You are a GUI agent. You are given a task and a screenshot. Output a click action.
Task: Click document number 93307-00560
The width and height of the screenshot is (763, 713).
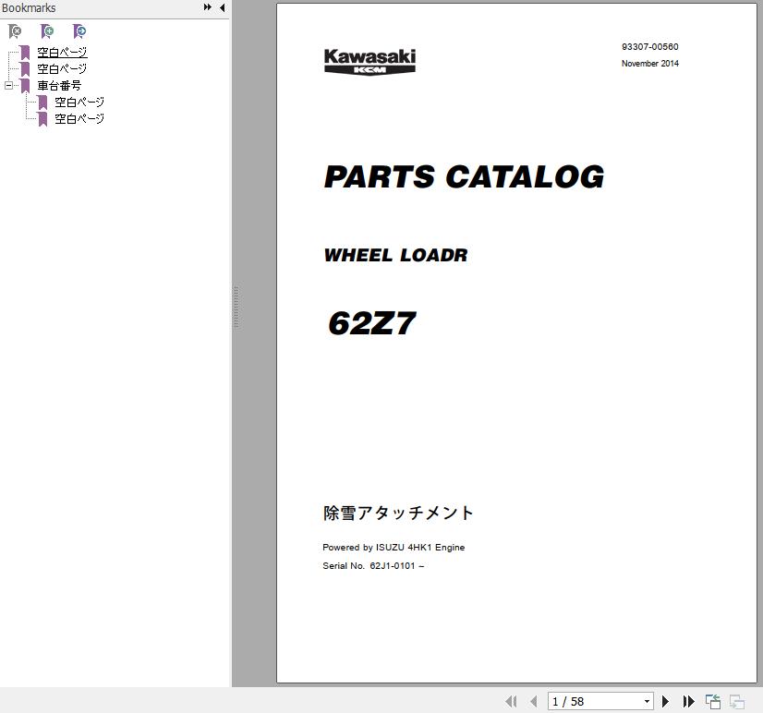649,47
